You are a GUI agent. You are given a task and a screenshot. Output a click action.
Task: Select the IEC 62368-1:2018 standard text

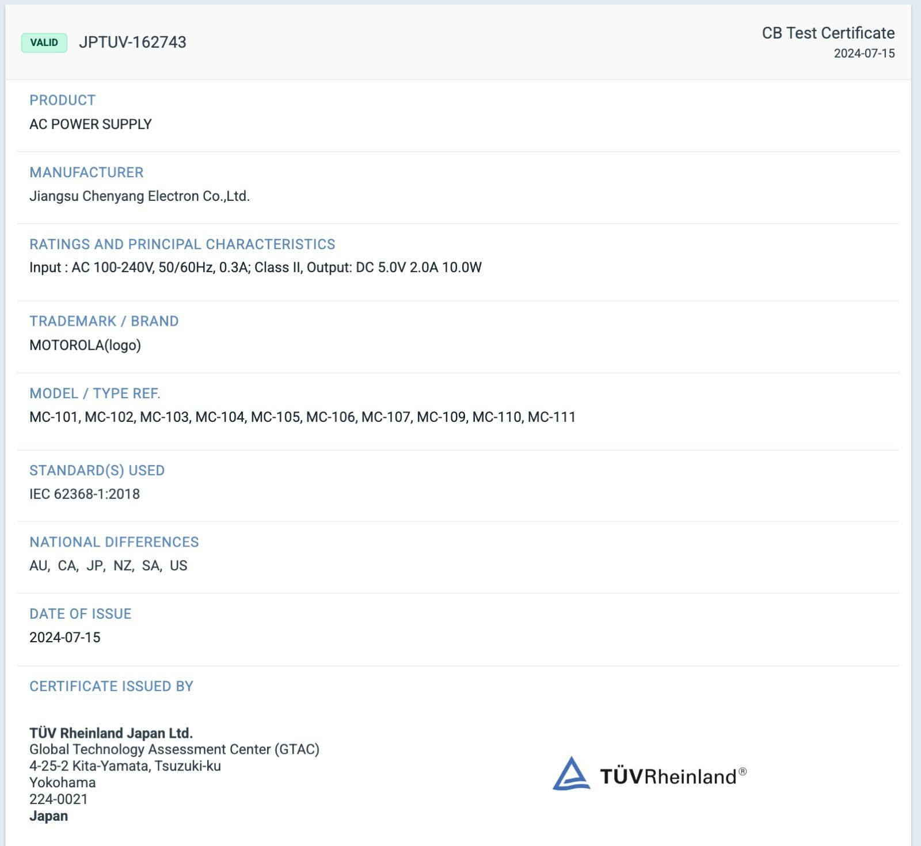pyautogui.click(x=85, y=494)
